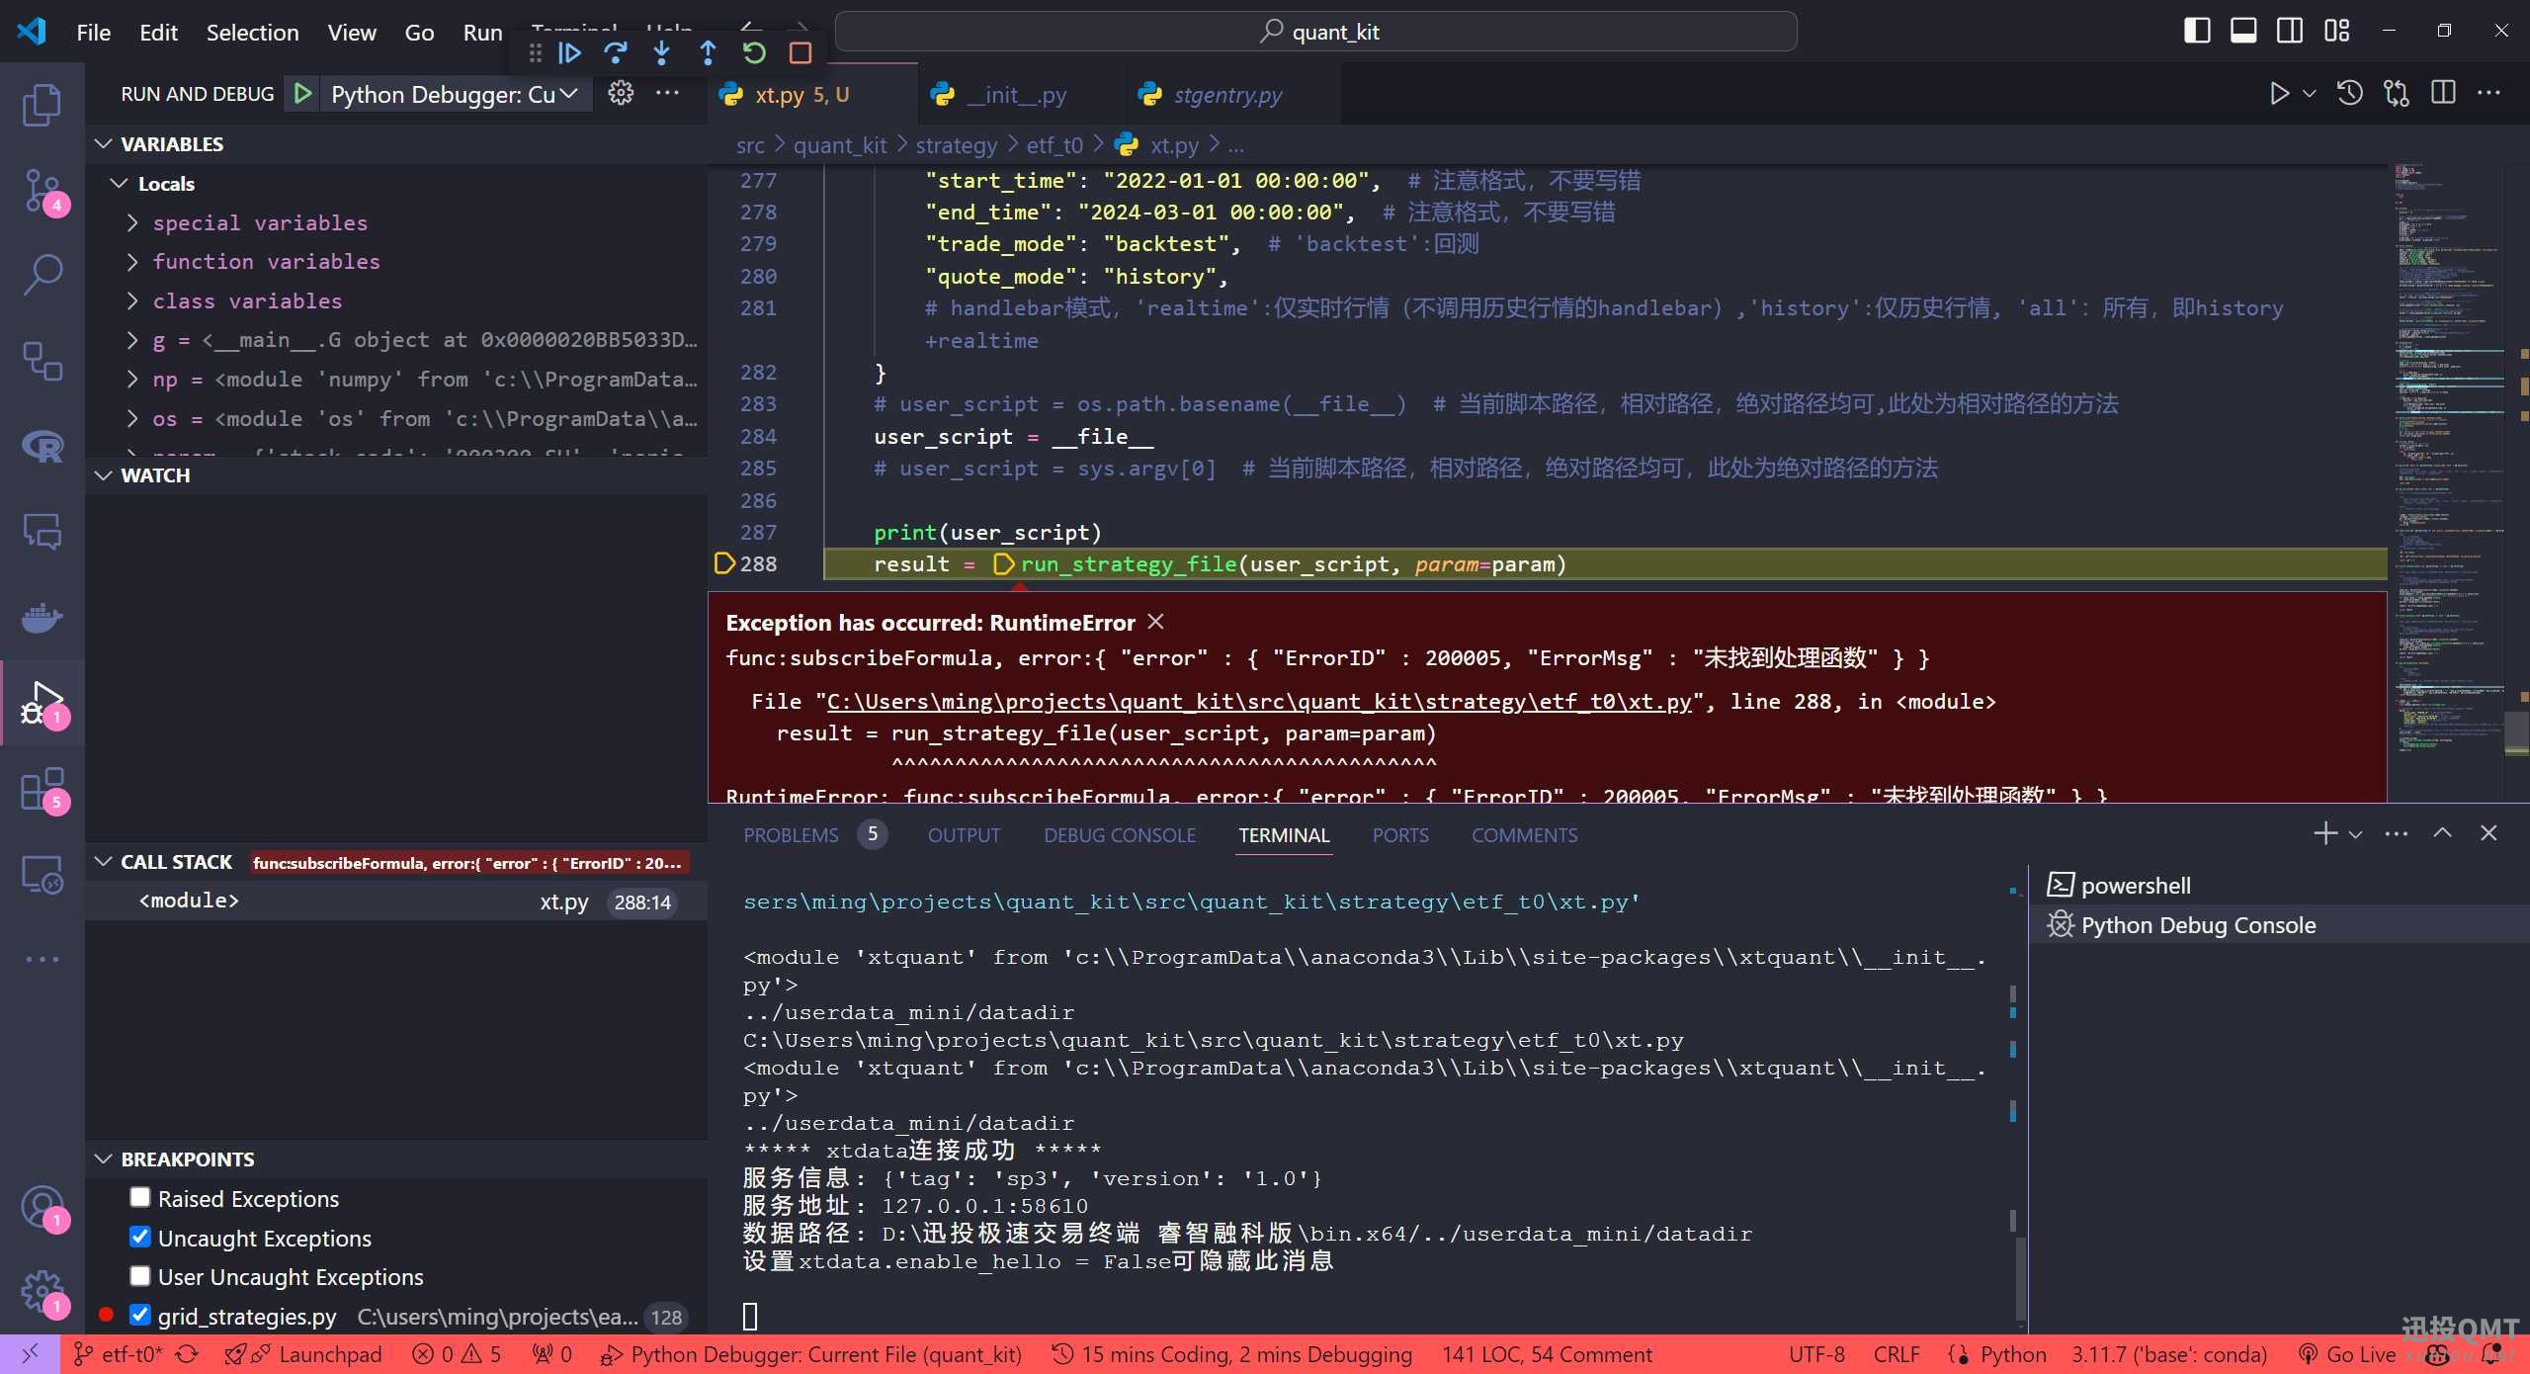Run Python file from editor title
The width and height of the screenshot is (2530, 1374).
pyautogui.click(x=2279, y=93)
